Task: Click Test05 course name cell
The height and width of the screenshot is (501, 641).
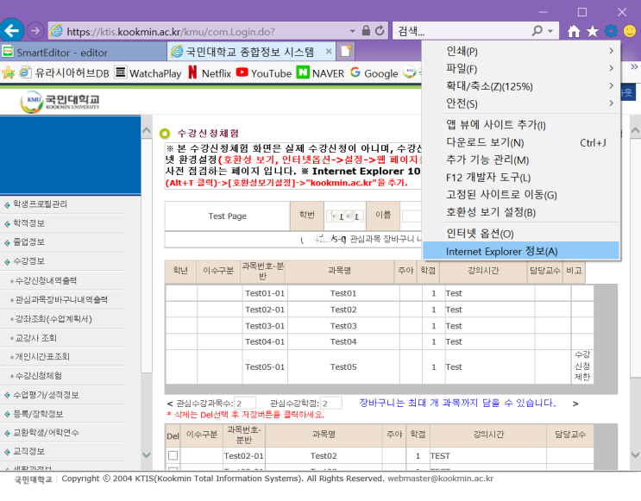Action: [343, 367]
